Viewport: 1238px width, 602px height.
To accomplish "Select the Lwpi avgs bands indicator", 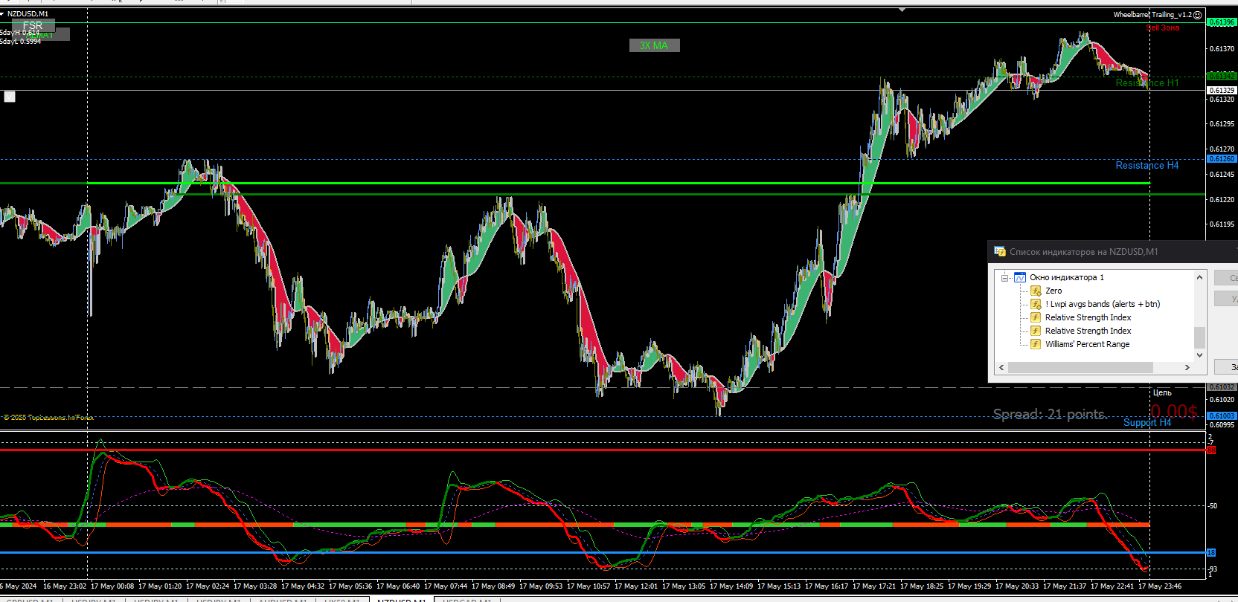I will coord(1103,304).
